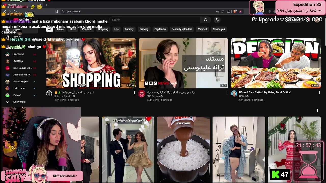Click the Rebecca Ghaderi channel name
The image size is (326, 183).
63,96
